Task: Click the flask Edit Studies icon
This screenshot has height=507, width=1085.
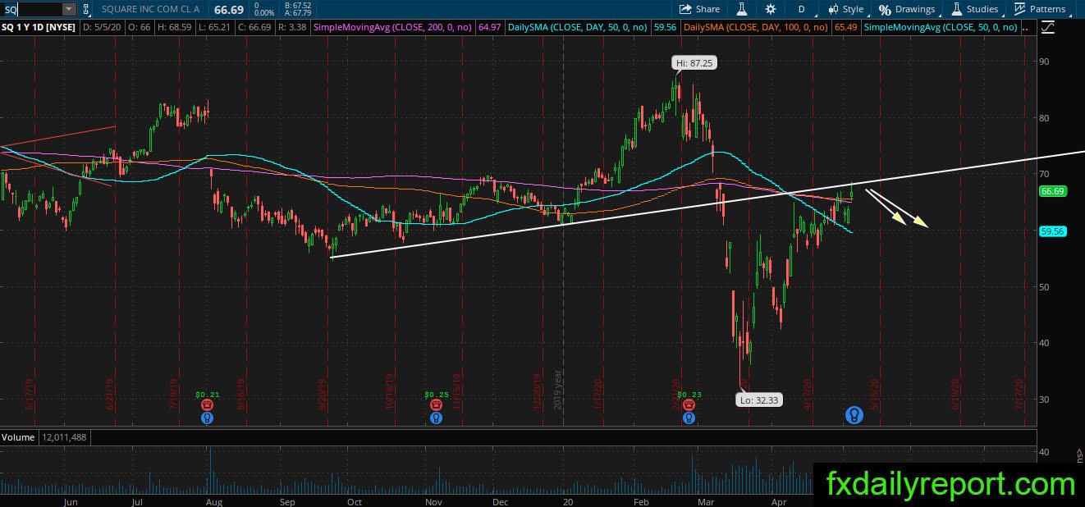Action: [741, 9]
